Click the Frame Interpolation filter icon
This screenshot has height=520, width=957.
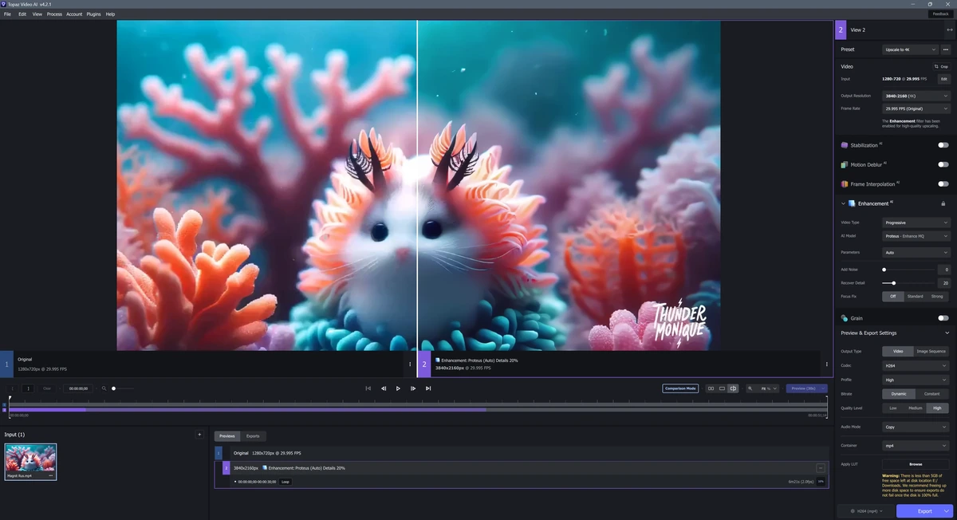pos(845,184)
